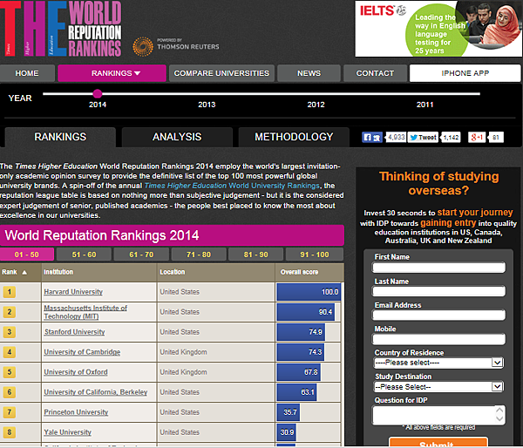Image resolution: width=523 pixels, height=448 pixels.
Task: Show ranks 61 - 70
Action: 141,255
